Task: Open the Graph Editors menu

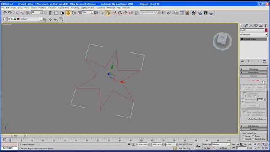Action: [x=63, y=8]
